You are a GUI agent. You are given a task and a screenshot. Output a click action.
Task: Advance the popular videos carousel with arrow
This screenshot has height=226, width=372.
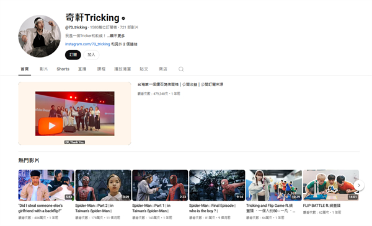[359, 185]
